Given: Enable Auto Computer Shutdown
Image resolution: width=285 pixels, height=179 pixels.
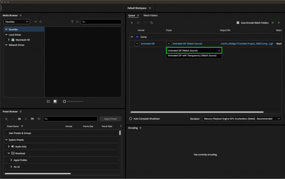Looking at the screenshot, I should pos(130,118).
